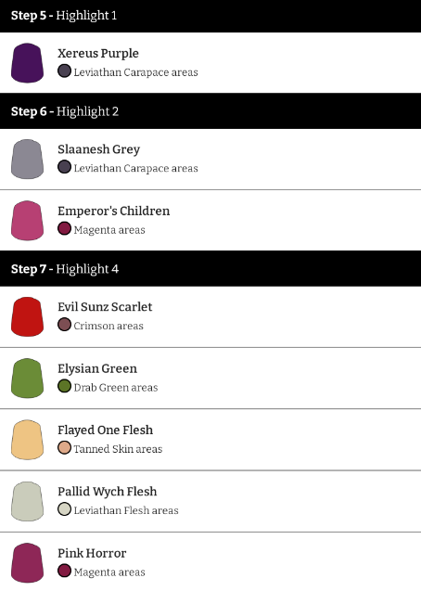Open the Emperor's Children paint pot
Screen dimensions: 421x591
click(x=27, y=221)
